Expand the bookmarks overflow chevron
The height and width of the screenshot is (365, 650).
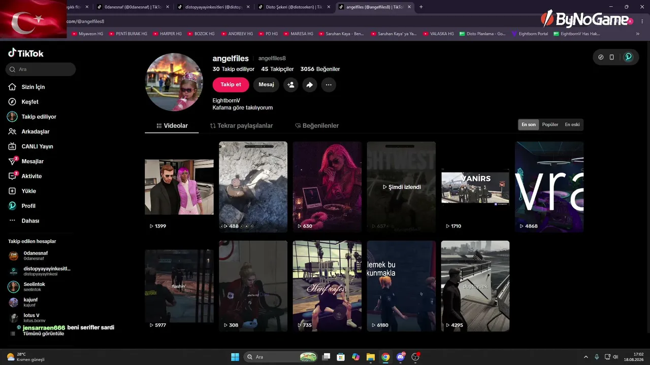(x=638, y=34)
